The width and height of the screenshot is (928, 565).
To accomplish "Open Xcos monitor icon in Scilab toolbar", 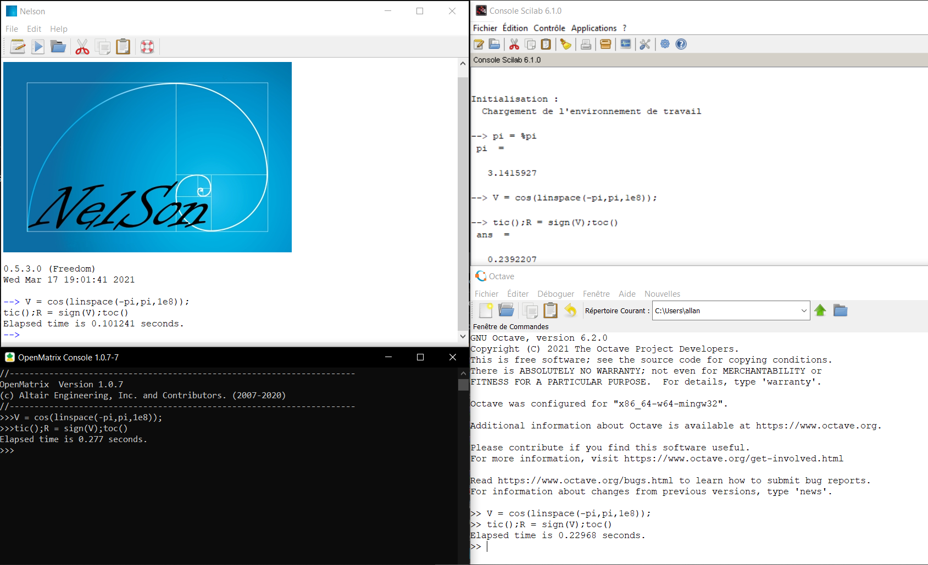I will point(626,44).
